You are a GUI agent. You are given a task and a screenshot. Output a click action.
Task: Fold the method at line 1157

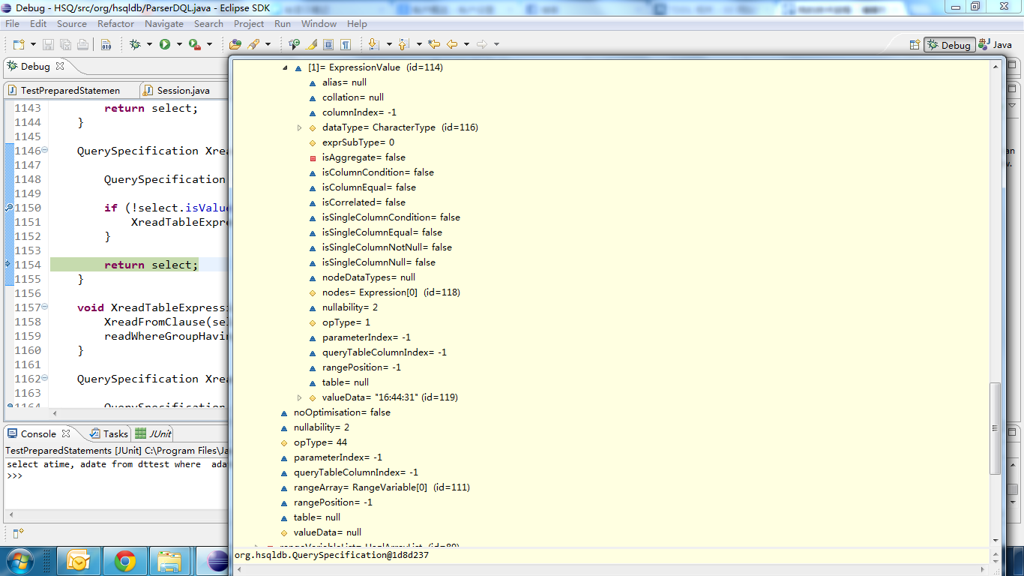[44, 307]
